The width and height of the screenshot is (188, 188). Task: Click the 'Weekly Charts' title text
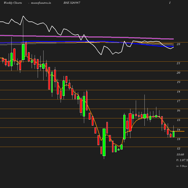tap(13, 3)
